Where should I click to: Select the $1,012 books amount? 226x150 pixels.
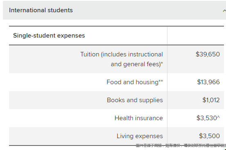point(211,100)
